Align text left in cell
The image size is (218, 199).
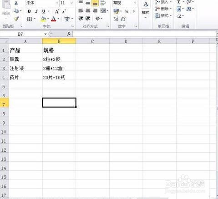81,10
